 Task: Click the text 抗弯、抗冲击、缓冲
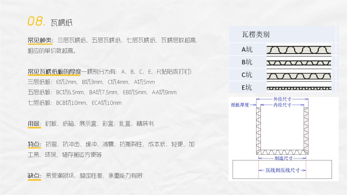coord(72,144)
